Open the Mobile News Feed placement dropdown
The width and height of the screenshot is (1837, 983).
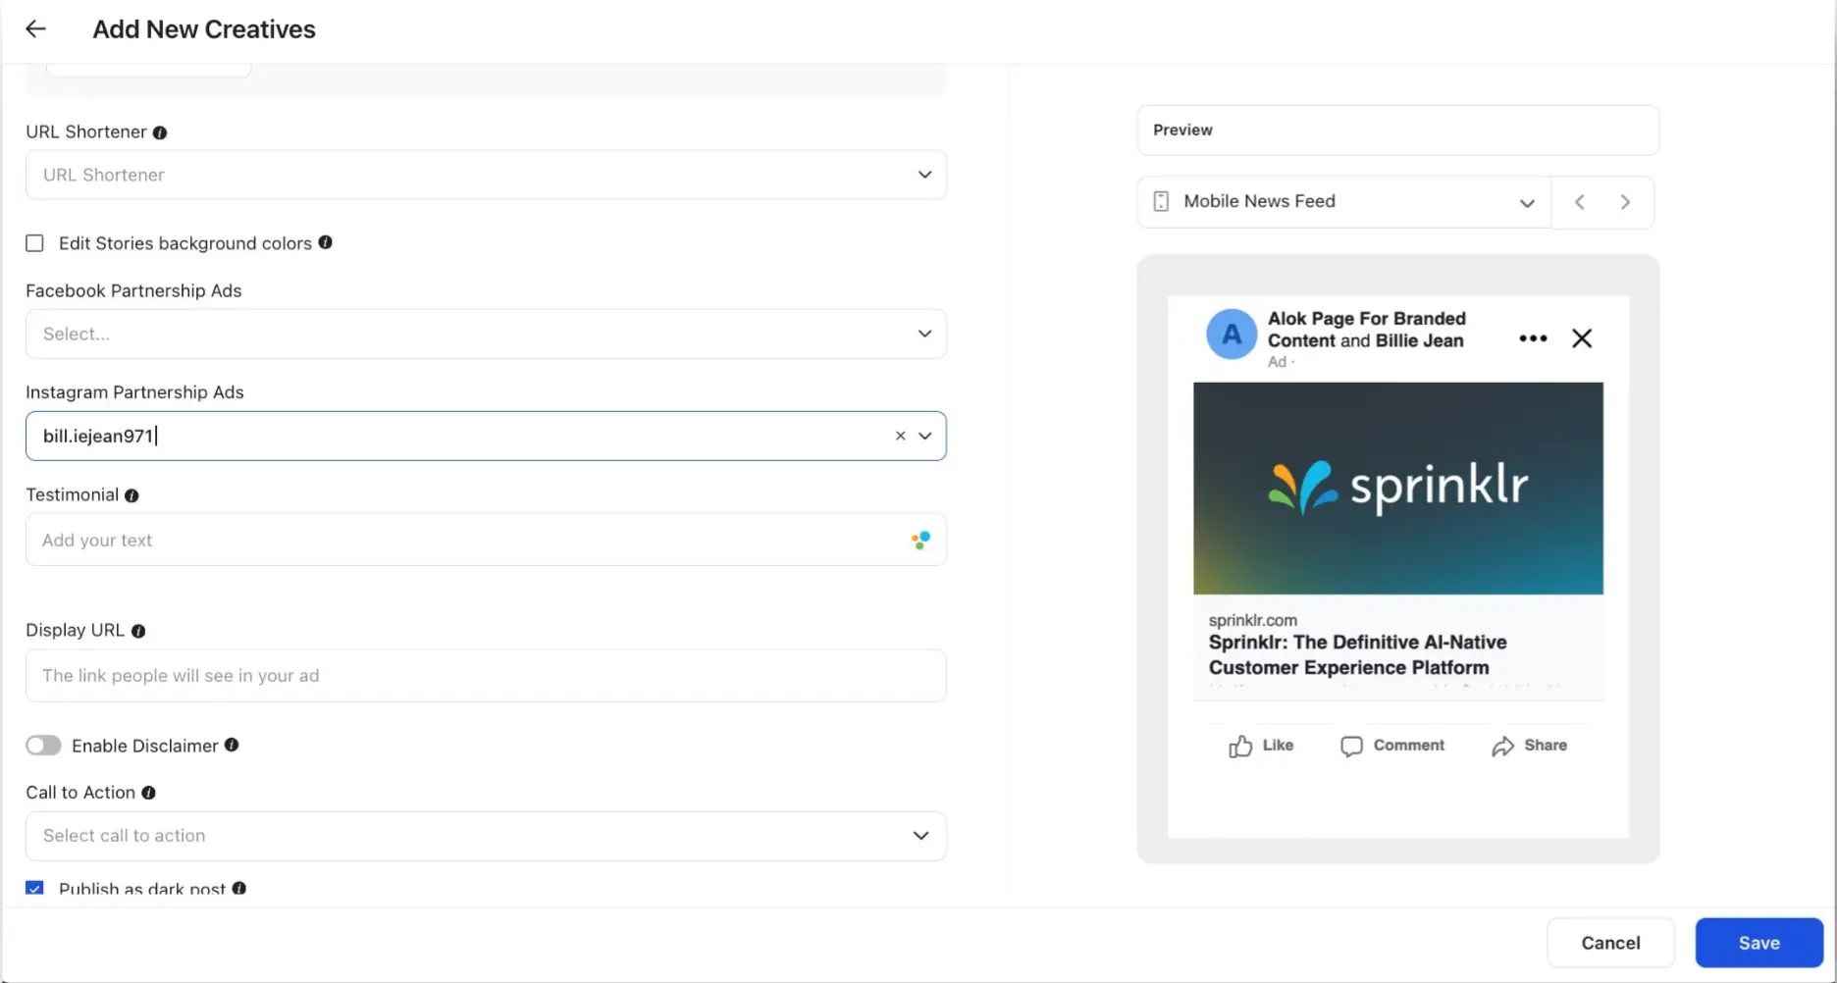(x=1343, y=202)
